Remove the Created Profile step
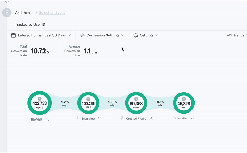Image resolution: width=247 pixels, height=153 pixels. coord(151,118)
